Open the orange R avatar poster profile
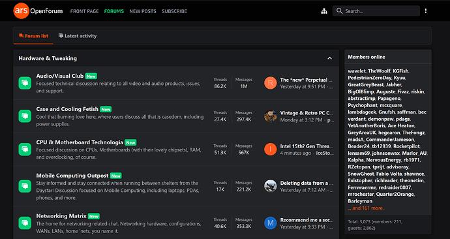Screen dimensions: 450x239 tap(271, 83)
